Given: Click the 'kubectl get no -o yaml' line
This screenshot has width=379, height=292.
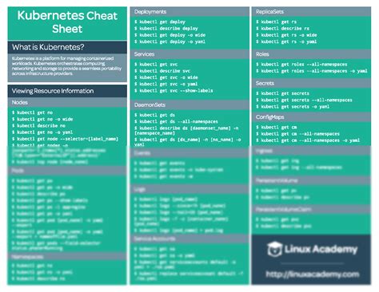Looking at the screenshot, I should [x=42, y=132].
